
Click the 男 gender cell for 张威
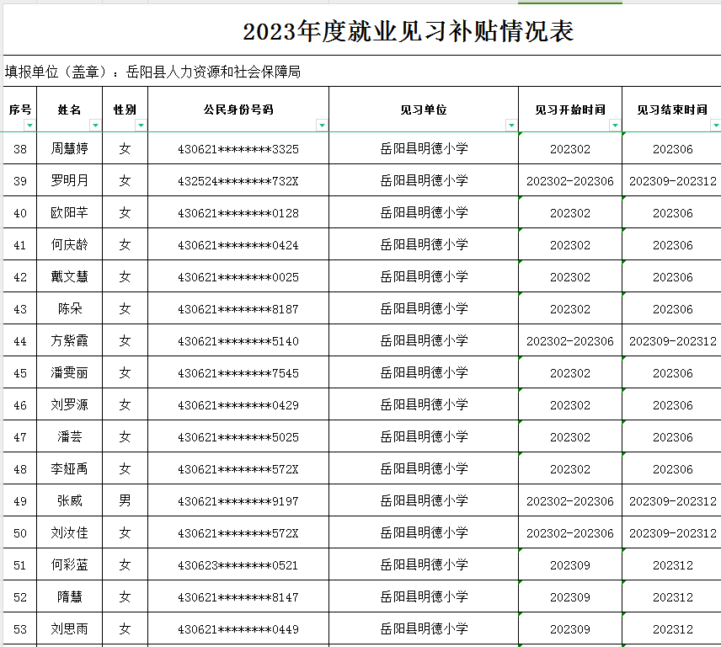pos(125,501)
